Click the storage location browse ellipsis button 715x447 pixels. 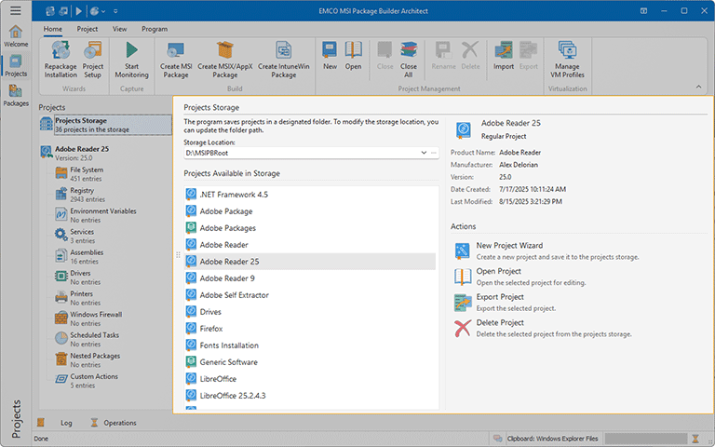(434, 152)
